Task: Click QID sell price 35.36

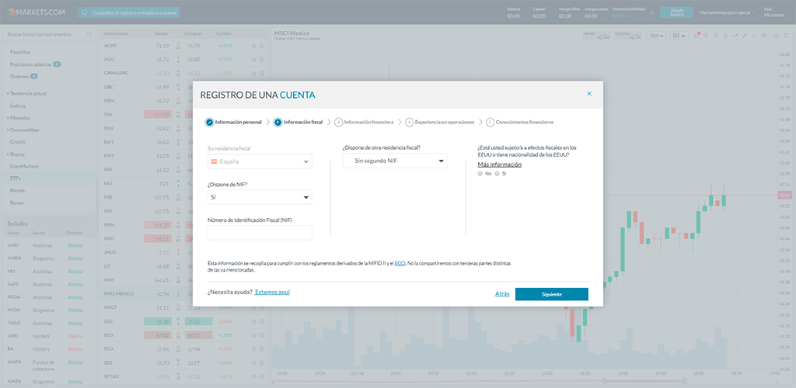Action: pos(159,321)
